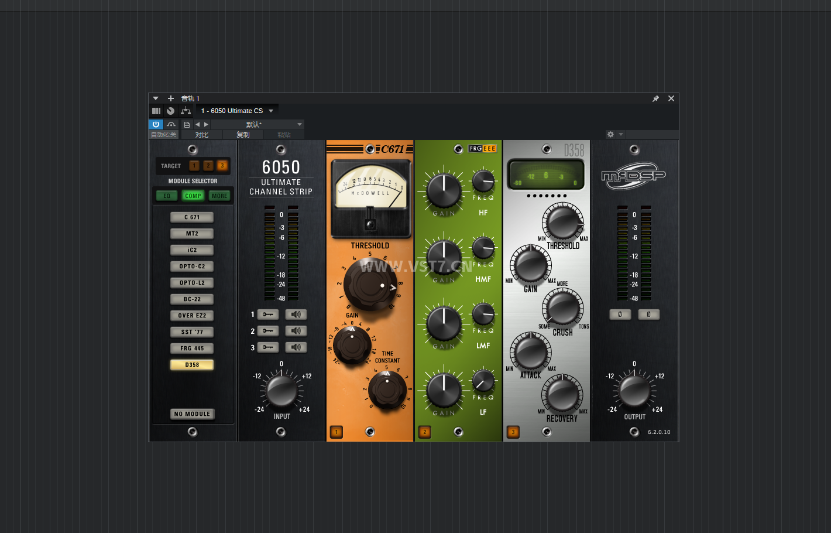The width and height of the screenshot is (831, 533).
Task: Click the INPUT gain knob
Action: tap(281, 391)
